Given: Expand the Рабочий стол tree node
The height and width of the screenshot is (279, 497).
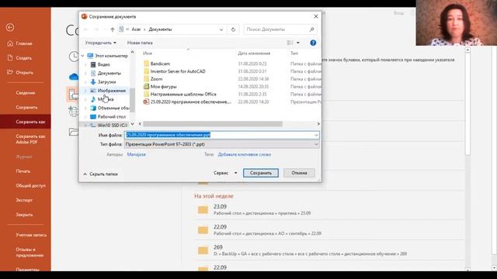Looking at the screenshot, I should click(x=85, y=117).
